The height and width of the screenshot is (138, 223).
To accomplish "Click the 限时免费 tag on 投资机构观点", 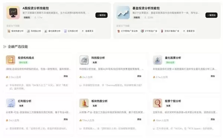I will [23, 62].
